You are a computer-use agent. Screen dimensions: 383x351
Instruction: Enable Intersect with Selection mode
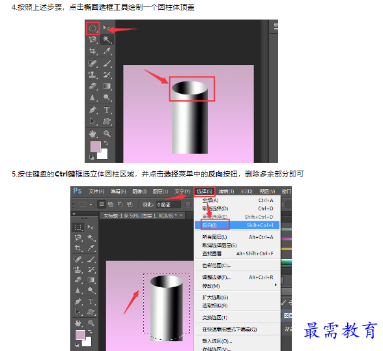pos(130,204)
